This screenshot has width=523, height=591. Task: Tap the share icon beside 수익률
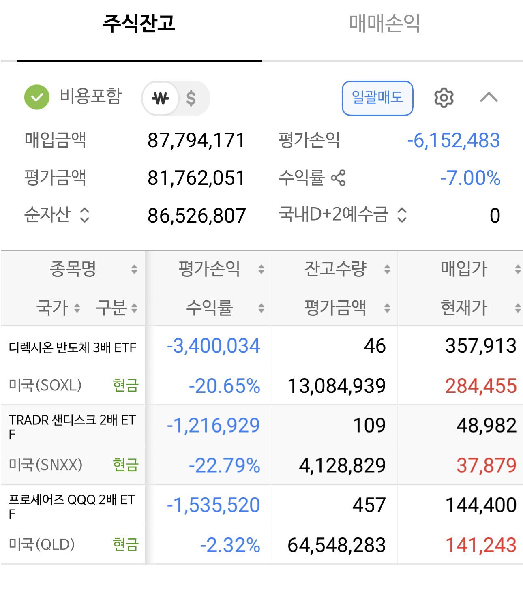[338, 178]
